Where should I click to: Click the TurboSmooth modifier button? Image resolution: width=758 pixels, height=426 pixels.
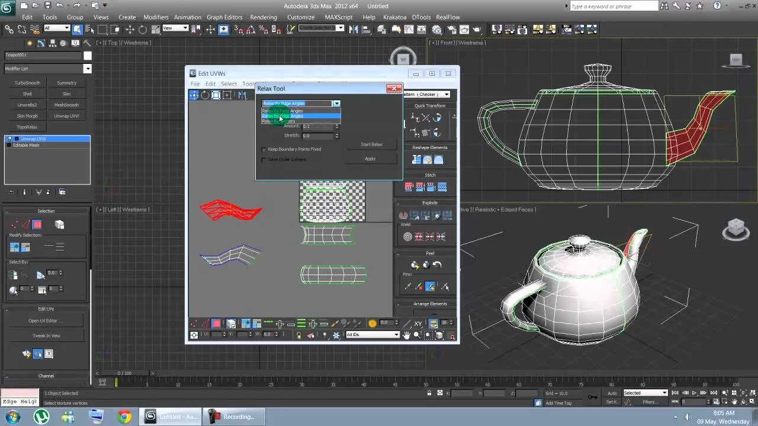(x=27, y=83)
